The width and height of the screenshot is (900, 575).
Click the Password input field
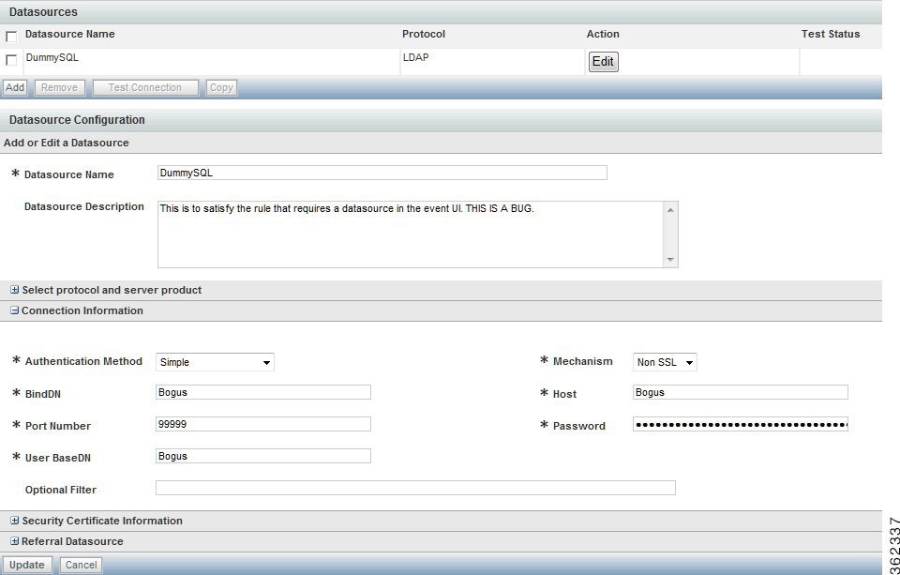point(741,424)
